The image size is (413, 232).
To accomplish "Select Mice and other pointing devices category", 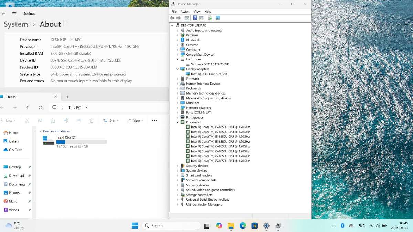I will [x=209, y=98].
